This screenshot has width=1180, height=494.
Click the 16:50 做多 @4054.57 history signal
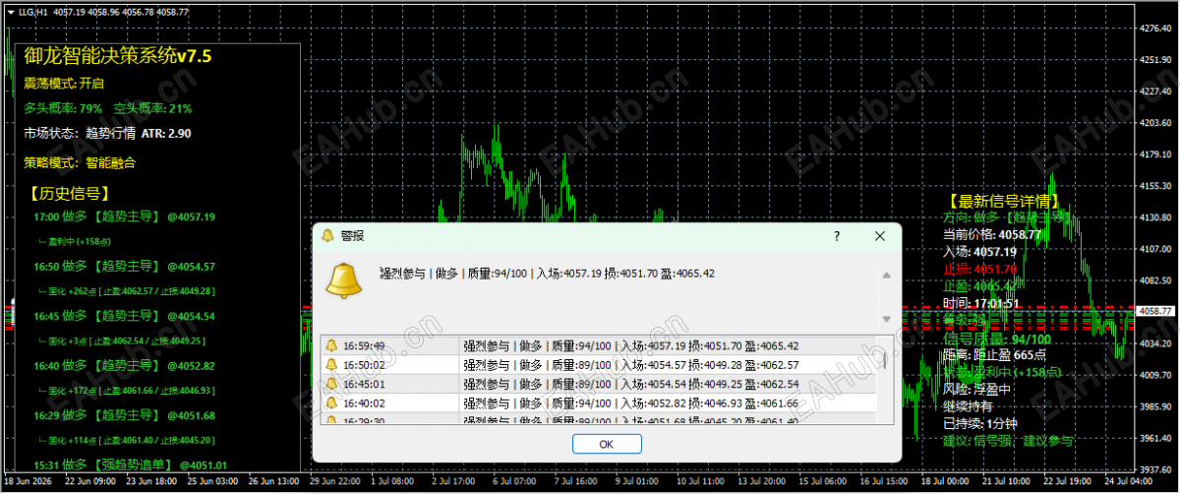(124, 266)
